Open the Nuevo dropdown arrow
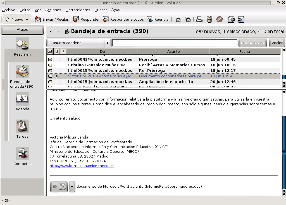The image size is (286, 205). click(27, 20)
